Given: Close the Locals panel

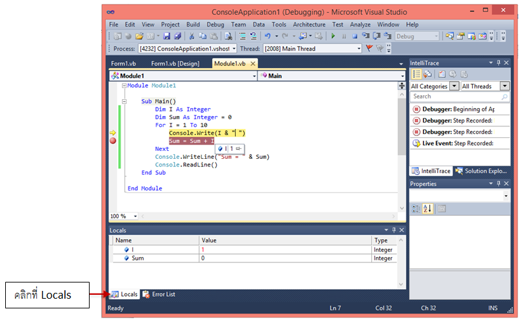Looking at the screenshot, I should tap(402, 230).
